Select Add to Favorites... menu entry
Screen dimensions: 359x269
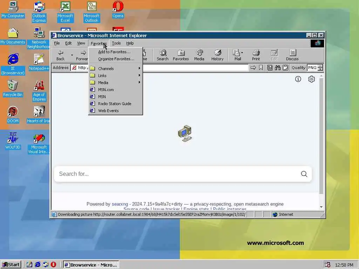tap(115, 52)
